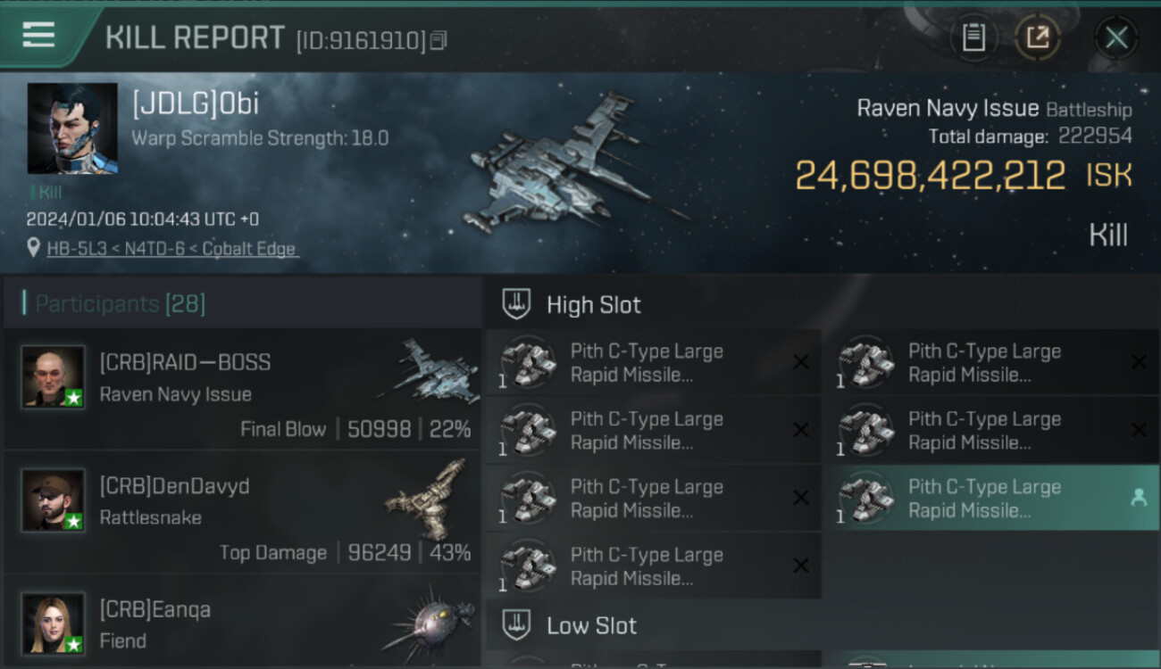Tap the person icon on highlighted missile module

pos(1138,499)
